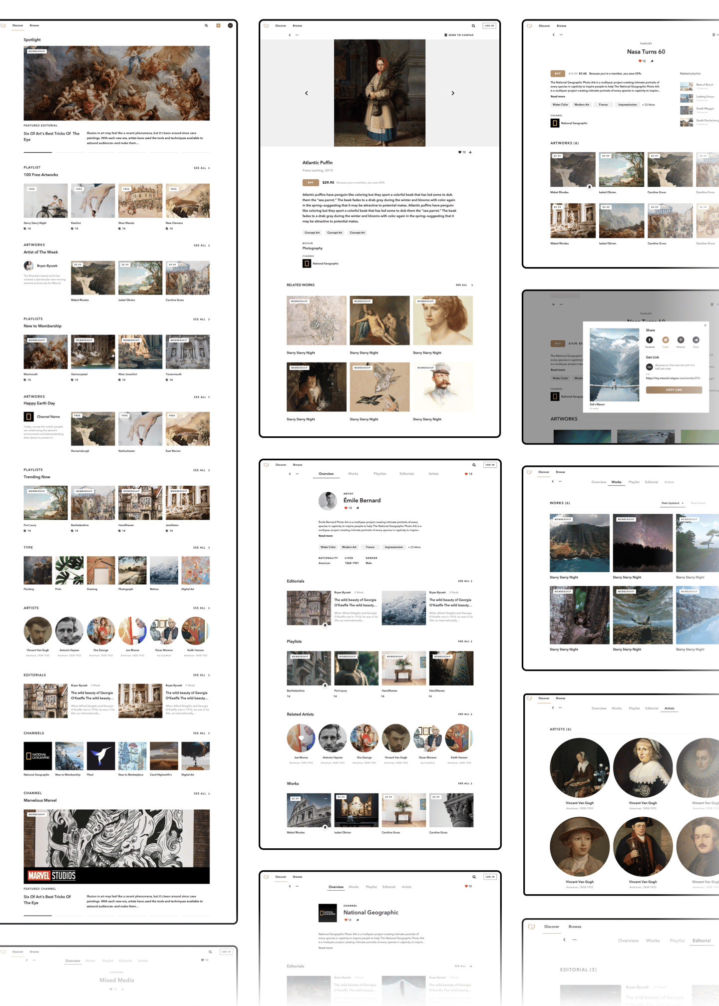719x1006 pixels.
Task: Open the Spotlight featured editorial image
Action: (117, 83)
